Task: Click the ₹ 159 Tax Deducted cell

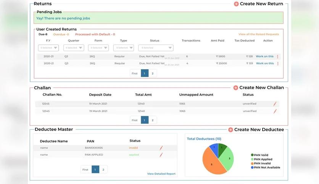Action: [250, 63]
